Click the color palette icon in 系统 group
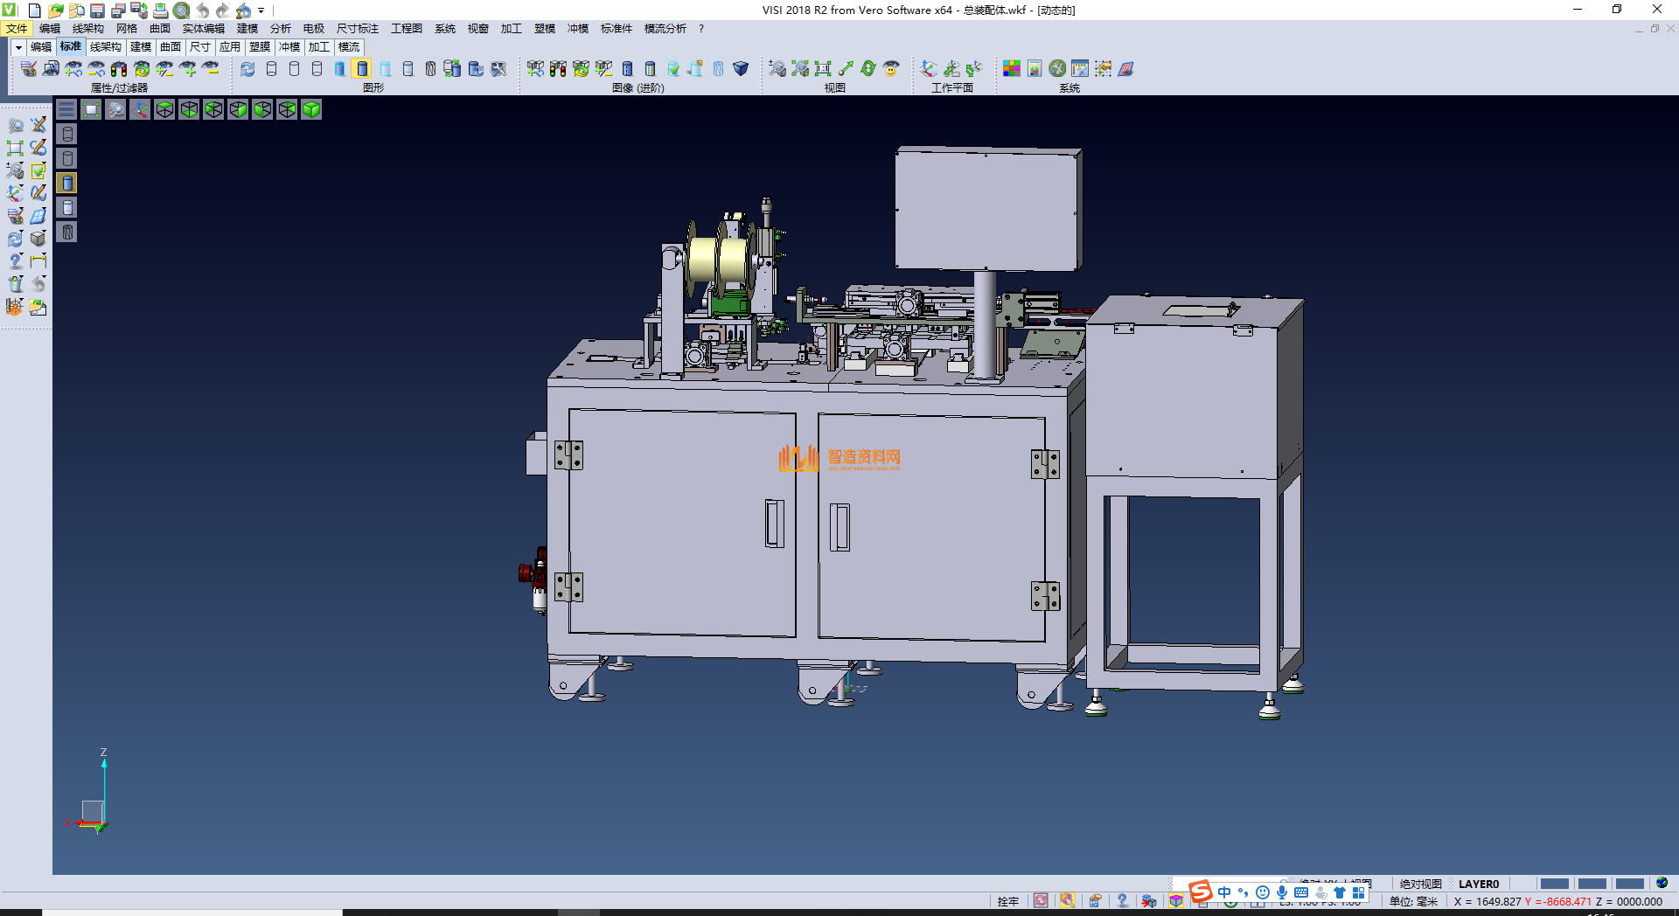This screenshot has height=916, width=1679. [x=1011, y=69]
